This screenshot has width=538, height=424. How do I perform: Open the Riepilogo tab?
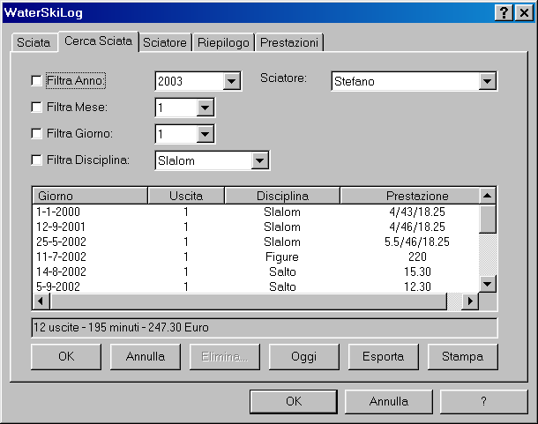(222, 42)
